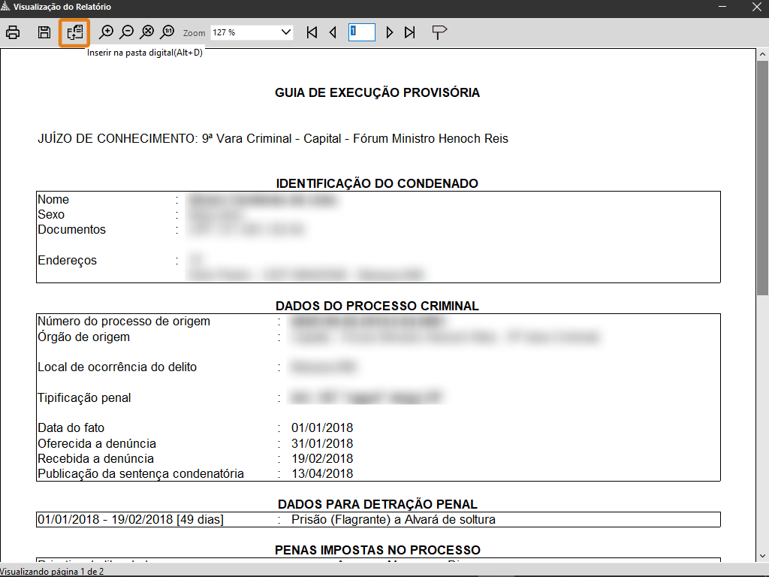The image size is (769, 577).
Task: Click status bar text Visualizando página 1 de 2
Action: (x=52, y=572)
